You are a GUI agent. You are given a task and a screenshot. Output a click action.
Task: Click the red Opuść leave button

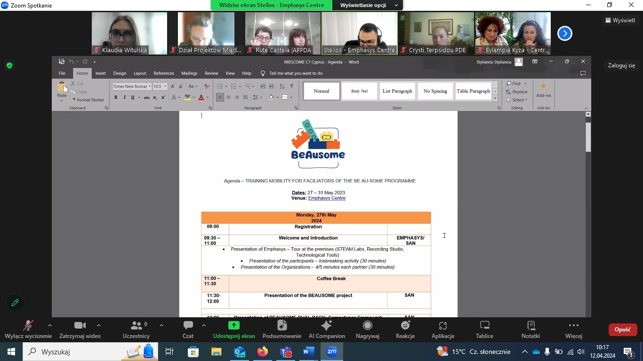point(623,330)
